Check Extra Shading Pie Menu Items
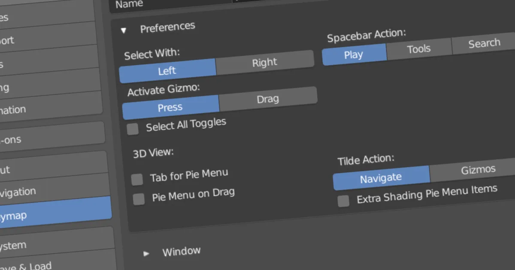Screen dimensions: 515x270 point(343,201)
